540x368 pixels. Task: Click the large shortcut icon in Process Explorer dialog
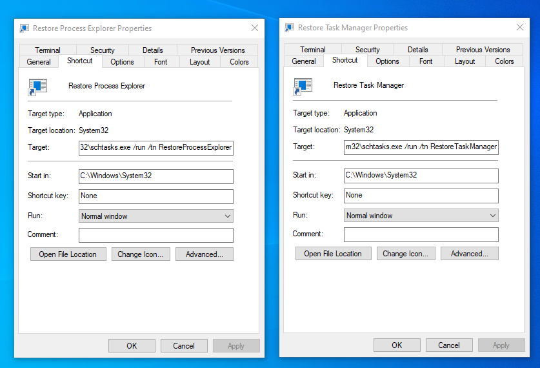pos(37,87)
